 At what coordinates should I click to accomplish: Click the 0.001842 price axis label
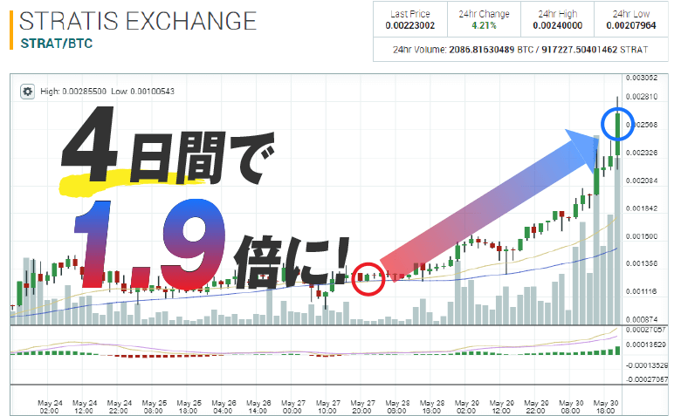tap(642, 208)
